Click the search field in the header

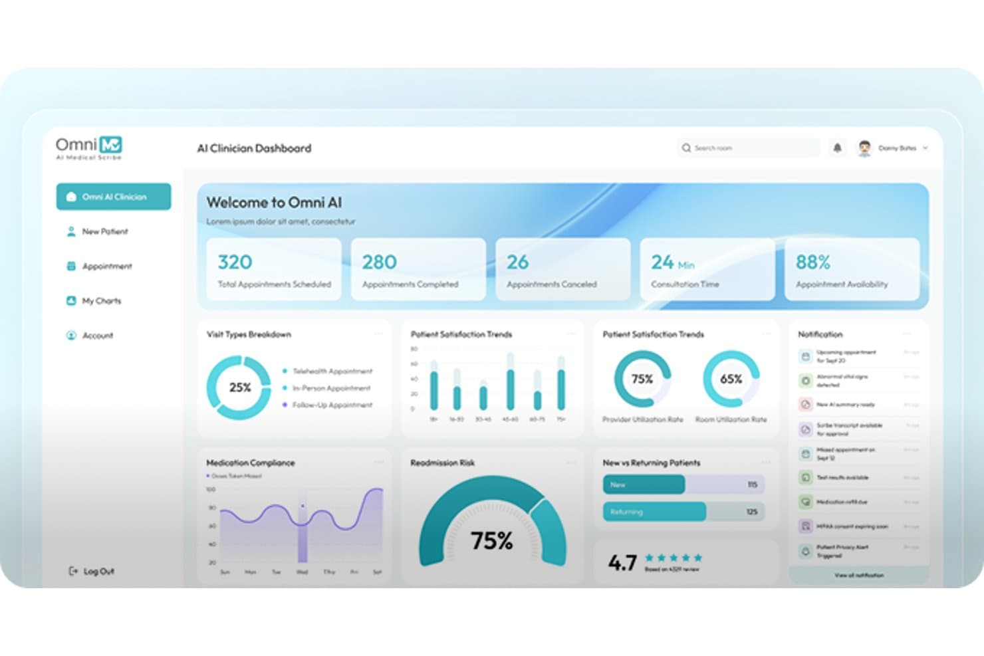coord(749,148)
